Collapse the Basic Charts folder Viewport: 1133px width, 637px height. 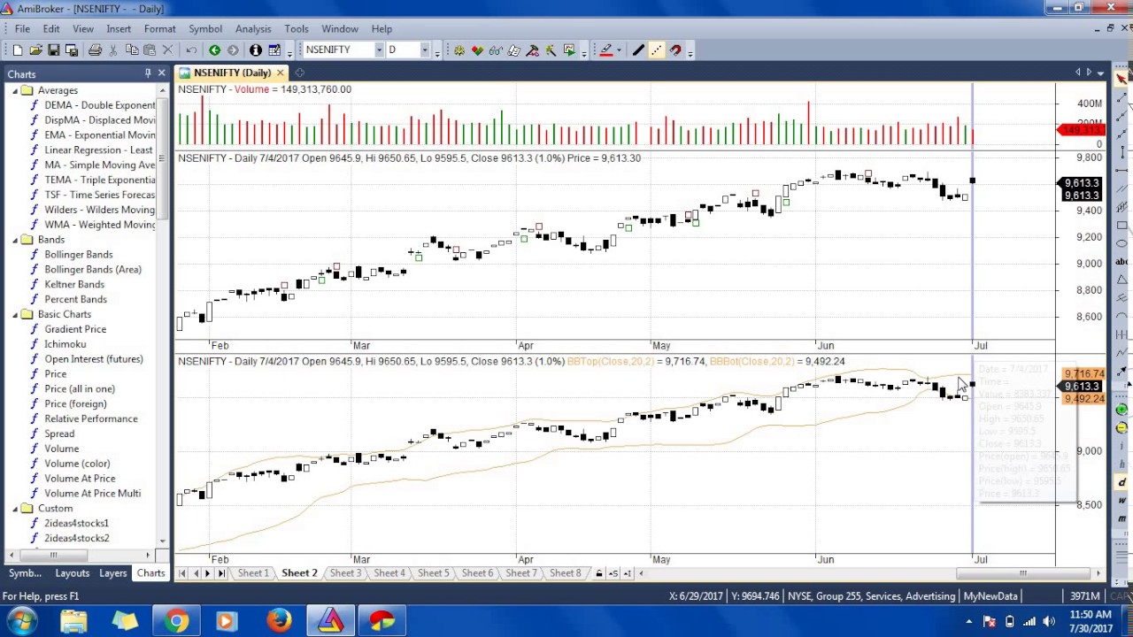point(15,314)
